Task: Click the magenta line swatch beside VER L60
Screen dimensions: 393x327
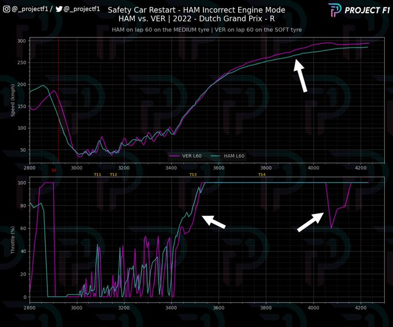Action: click(174, 156)
